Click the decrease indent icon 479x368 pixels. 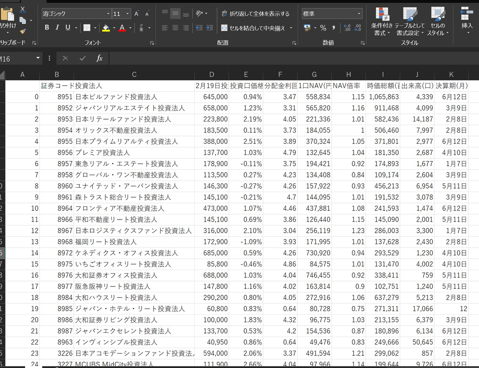pyautogui.click(x=199, y=28)
